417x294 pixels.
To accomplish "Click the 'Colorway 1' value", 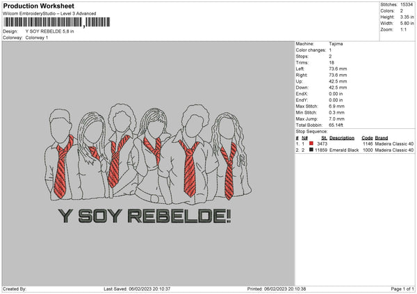I will click(x=36, y=37).
